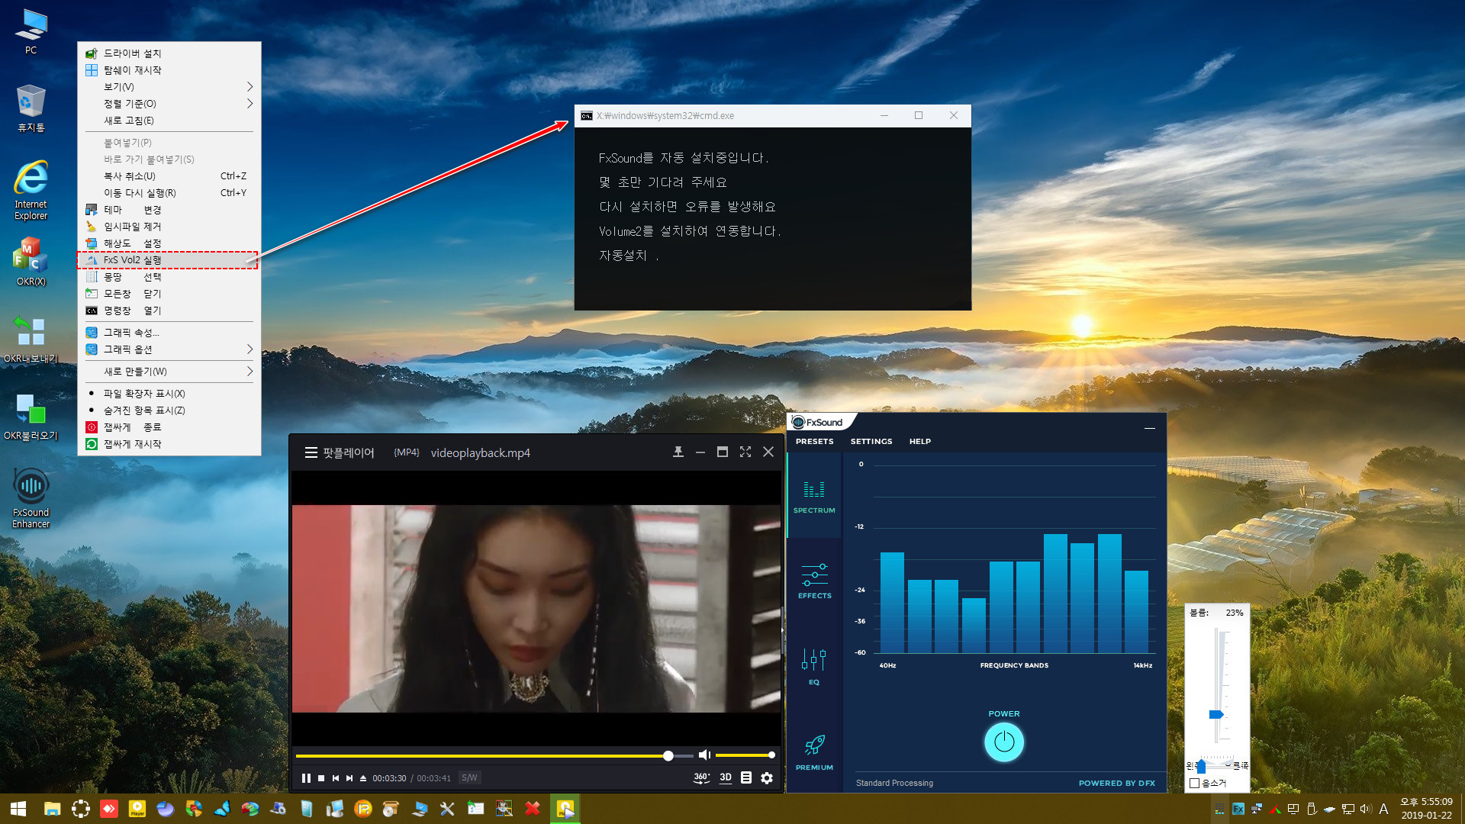Click the red X taskbar icon
Image resolution: width=1465 pixels, height=824 pixels.
point(533,809)
